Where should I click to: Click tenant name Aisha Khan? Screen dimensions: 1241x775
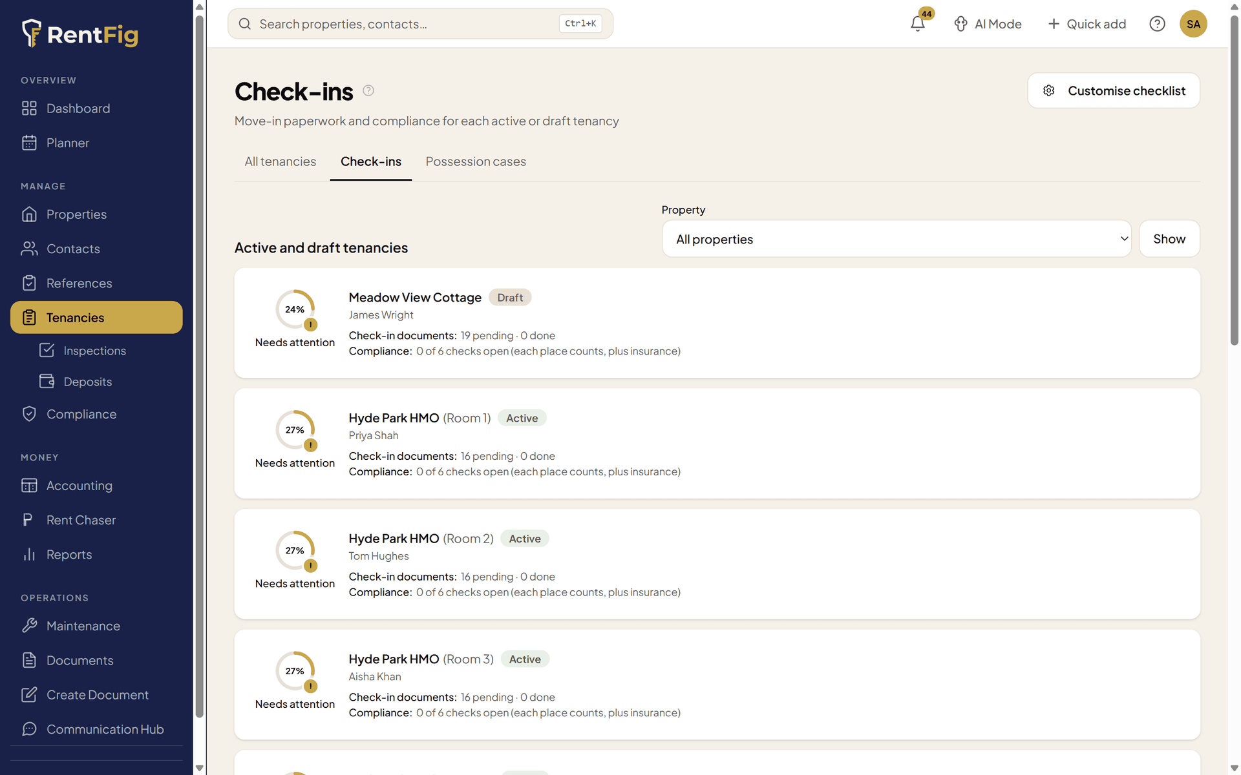coord(375,677)
